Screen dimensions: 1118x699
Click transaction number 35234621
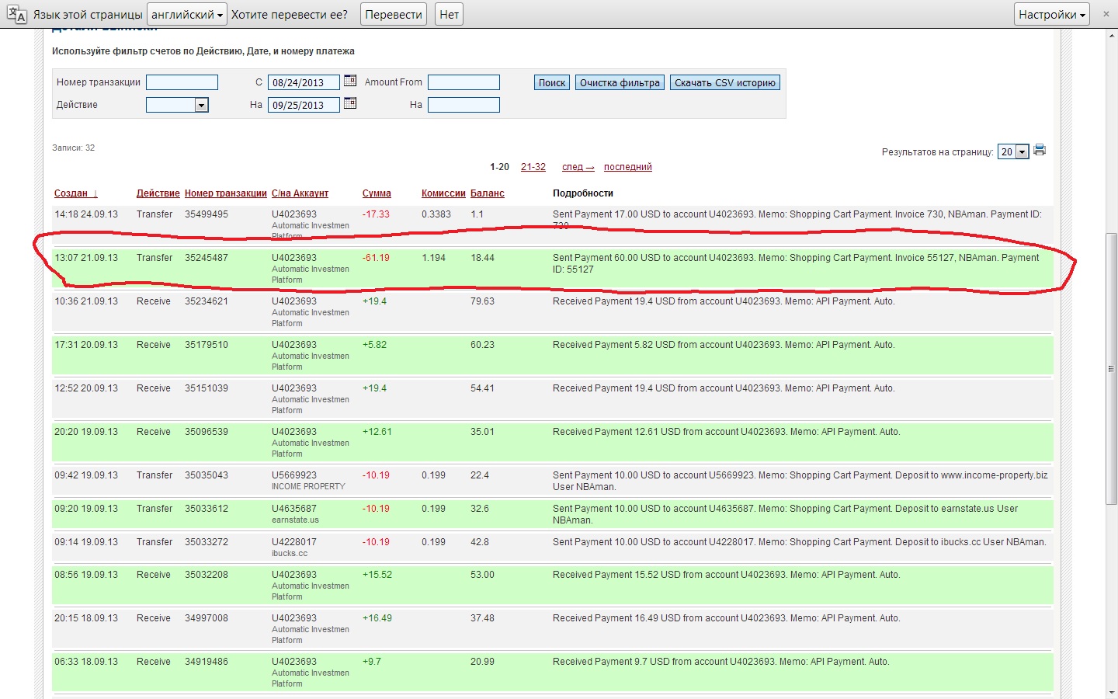click(207, 301)
